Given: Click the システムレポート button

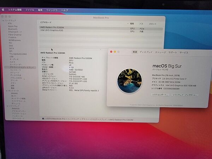Looking at the screenshot, I should [x=160, y=95].
